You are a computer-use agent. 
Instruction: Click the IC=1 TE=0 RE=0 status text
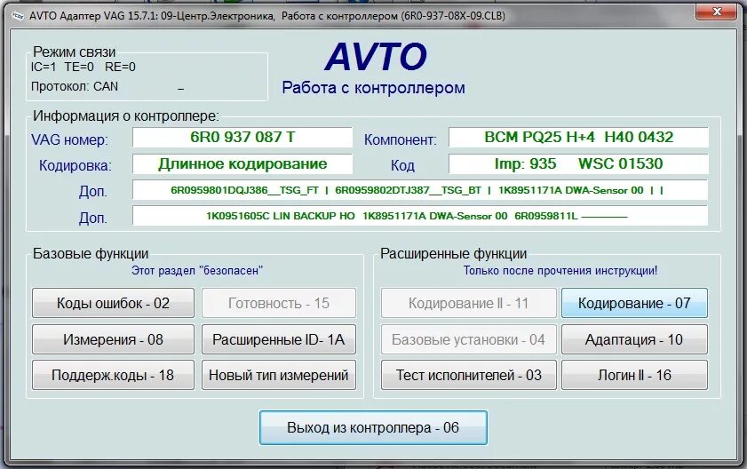tap(83, 67)
